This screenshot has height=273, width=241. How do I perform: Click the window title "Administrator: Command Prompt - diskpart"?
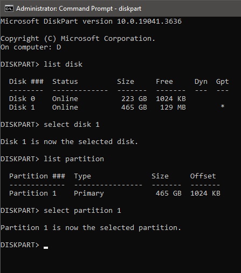click(79, 9)
